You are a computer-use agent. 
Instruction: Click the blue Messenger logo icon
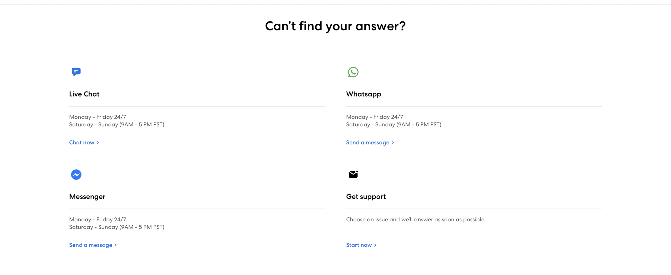[76, 175]
